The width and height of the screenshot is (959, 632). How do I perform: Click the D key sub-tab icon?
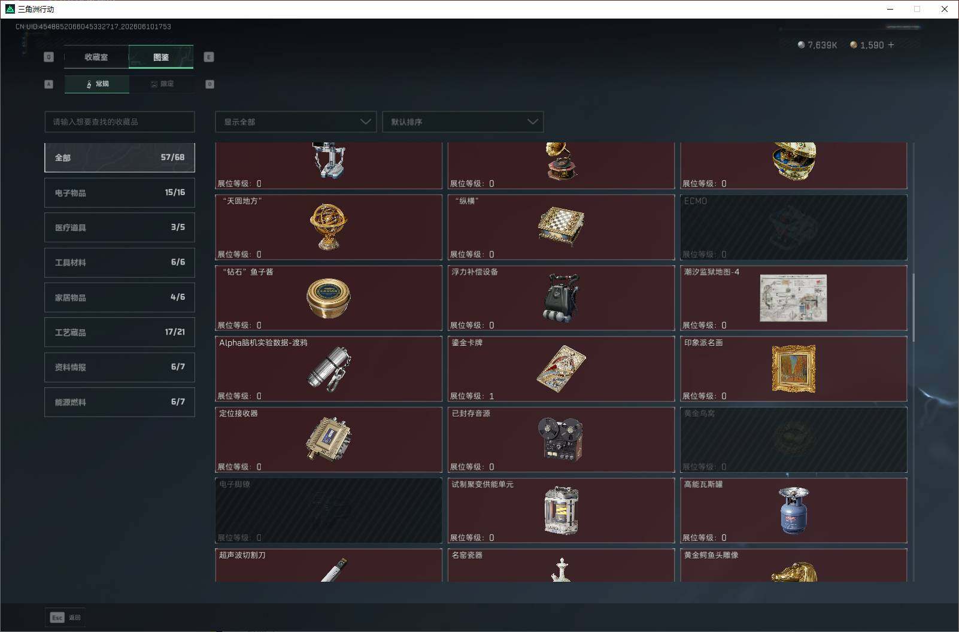tap(210, 84)
